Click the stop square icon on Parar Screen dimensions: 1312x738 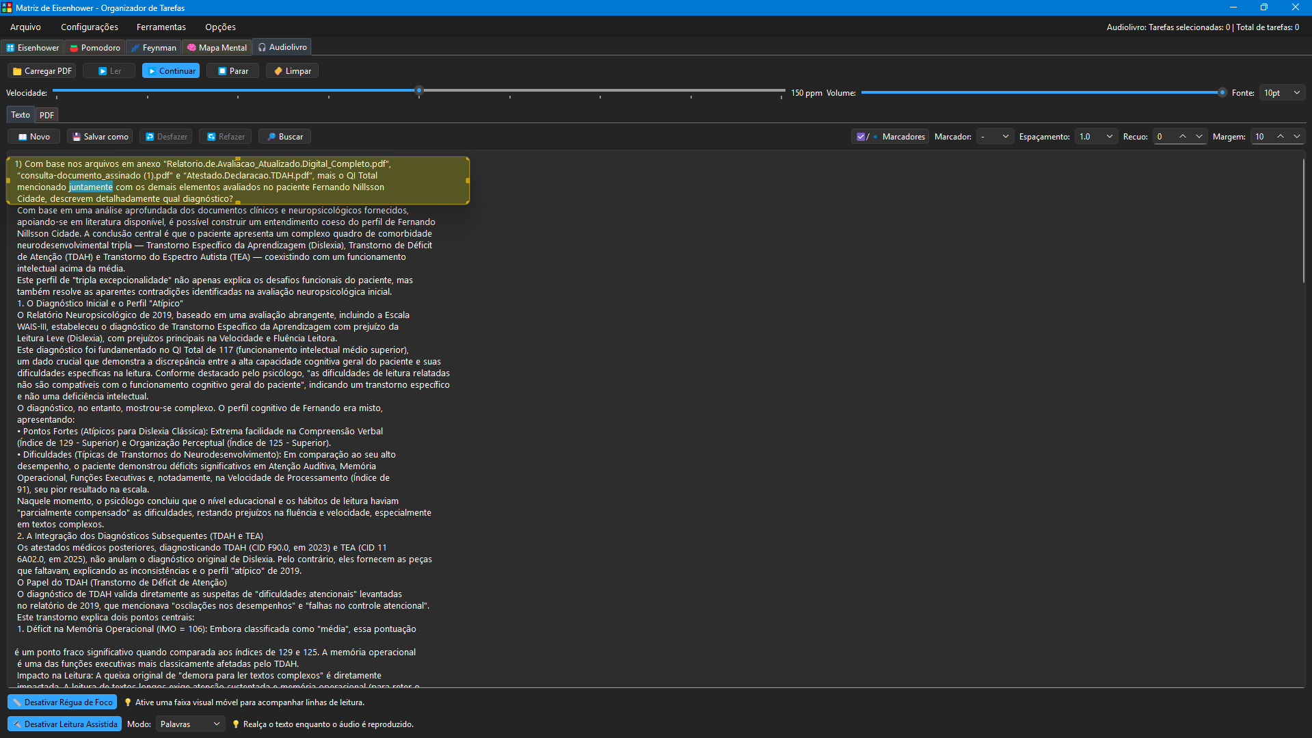point(222,71)
